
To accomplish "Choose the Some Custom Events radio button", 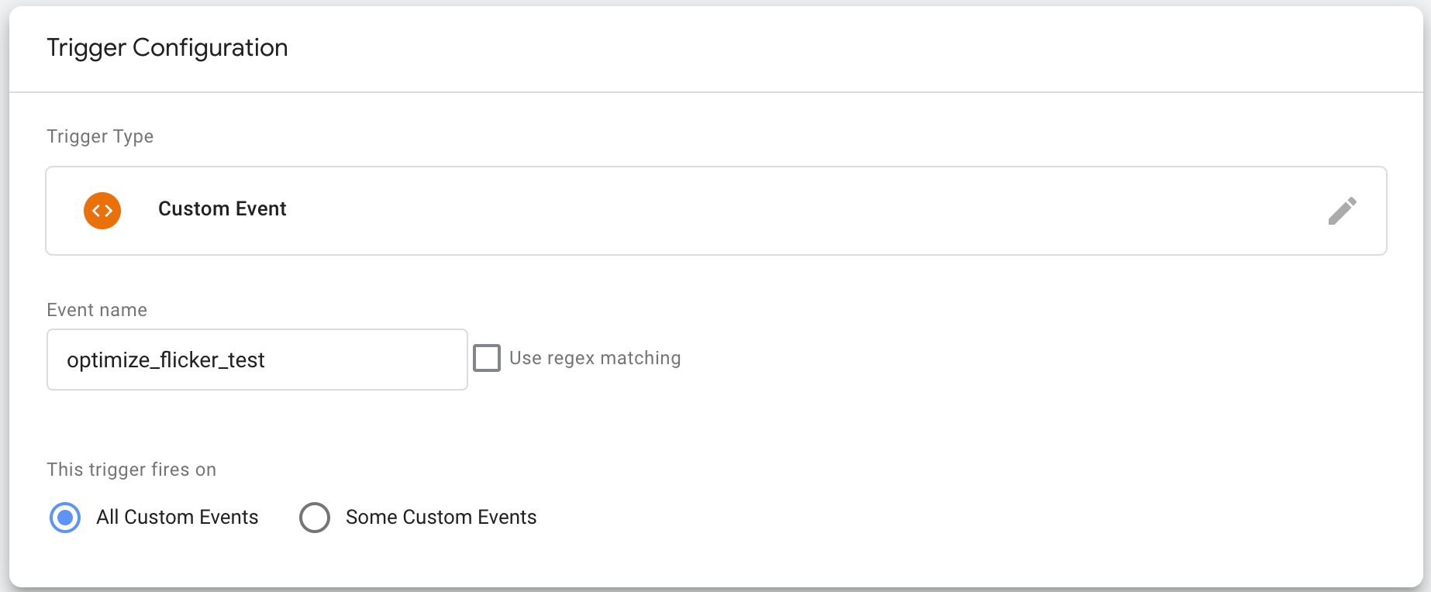I will [315, 518].
